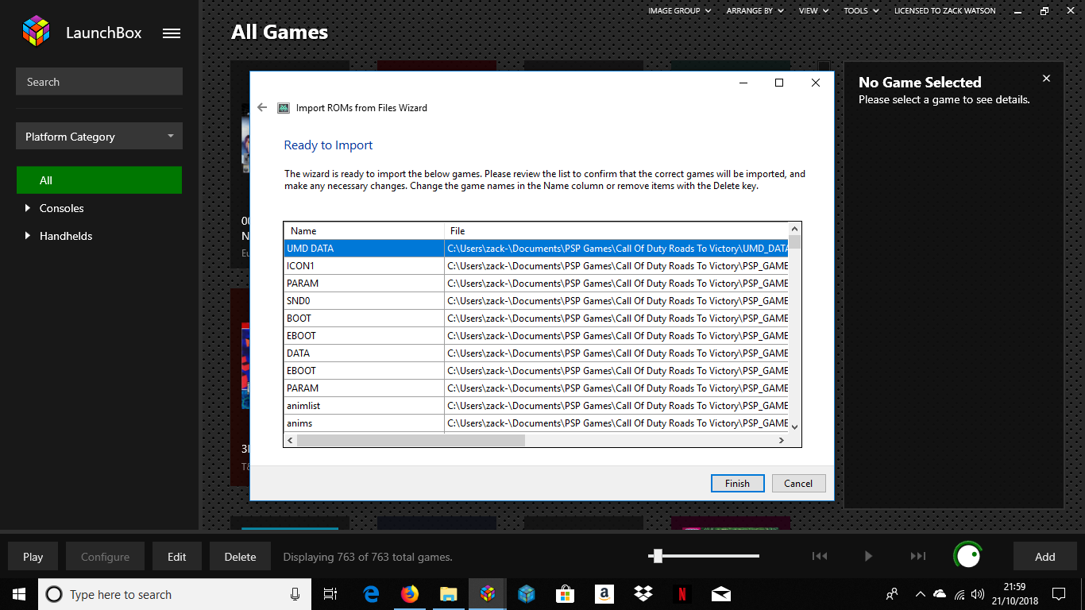1085x610 pixels.
Task: Click the Windows search box
Action: [173, 594]
